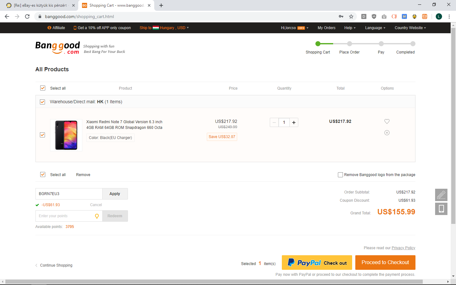Uncheck the Xiaomi Redmi Note 7 item

42,135
